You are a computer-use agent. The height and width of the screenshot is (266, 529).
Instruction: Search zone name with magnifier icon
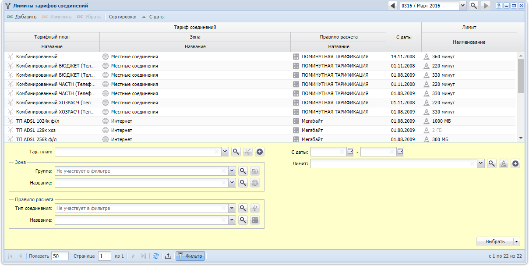(243, 183)
